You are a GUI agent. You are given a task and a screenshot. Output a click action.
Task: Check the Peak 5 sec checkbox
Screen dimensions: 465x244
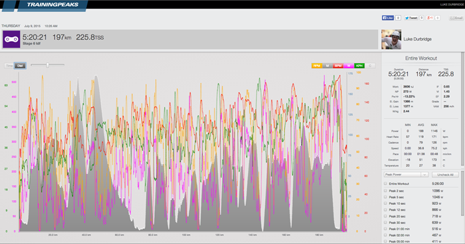(x=385, y=197)
